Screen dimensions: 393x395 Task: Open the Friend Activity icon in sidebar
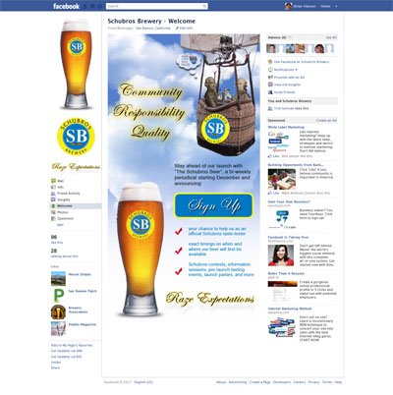coord(53,194)
